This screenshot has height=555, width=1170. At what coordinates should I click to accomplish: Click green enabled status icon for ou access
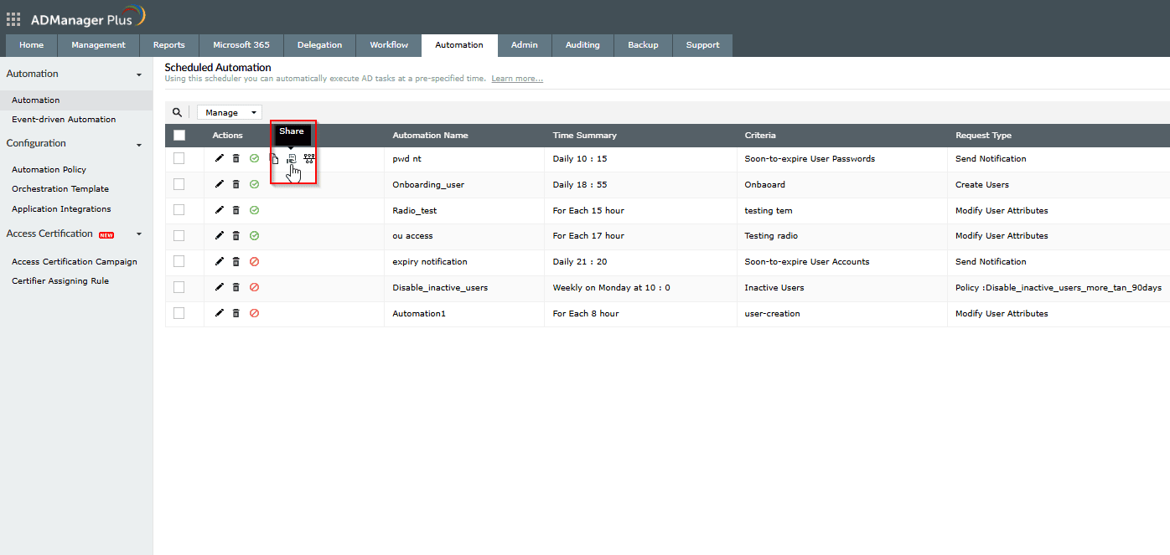(254, 236)
